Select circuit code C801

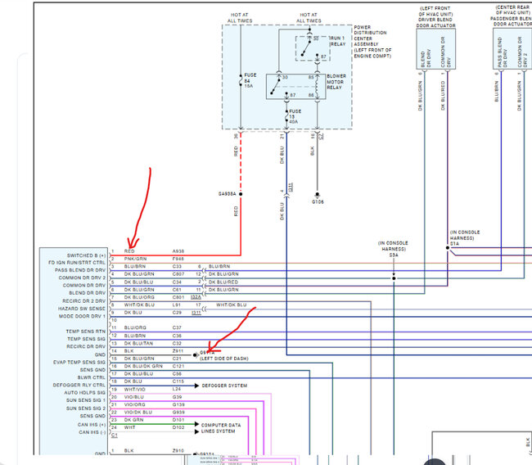point(178,297)
